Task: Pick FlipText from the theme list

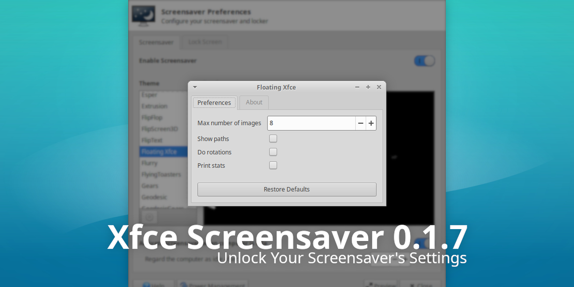Action: [163, 140]
